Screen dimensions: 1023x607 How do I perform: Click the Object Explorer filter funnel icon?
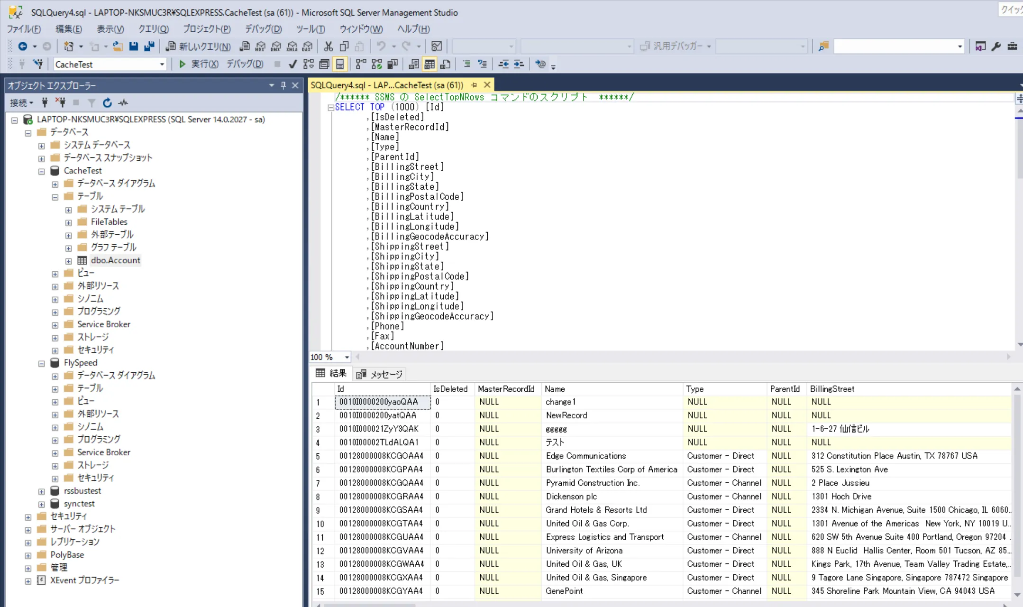click(x=91, y=102)
